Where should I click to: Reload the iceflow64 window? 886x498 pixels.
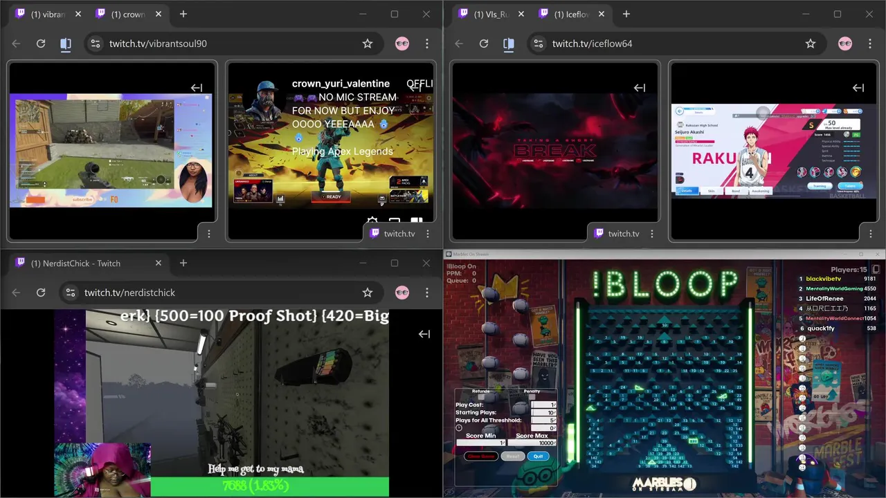[484, 44]
